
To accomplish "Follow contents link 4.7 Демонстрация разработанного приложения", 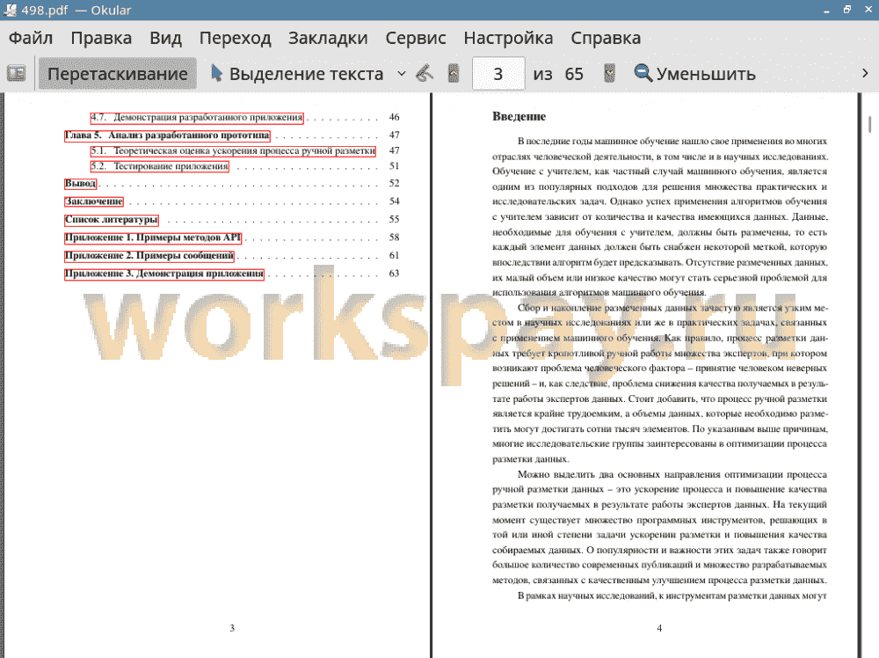I will (197, 117).
